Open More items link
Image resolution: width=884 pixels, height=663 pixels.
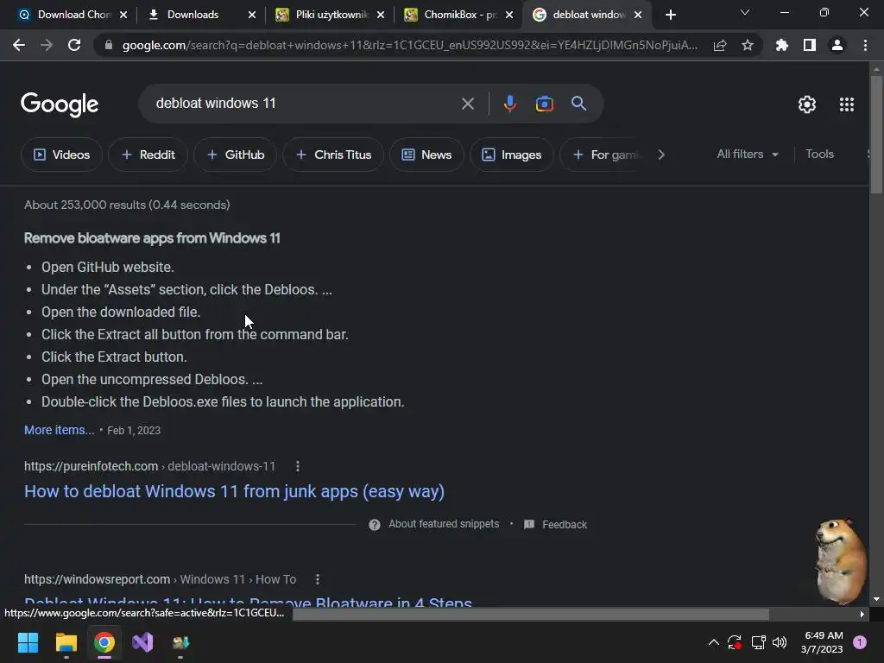pos(60,430)
